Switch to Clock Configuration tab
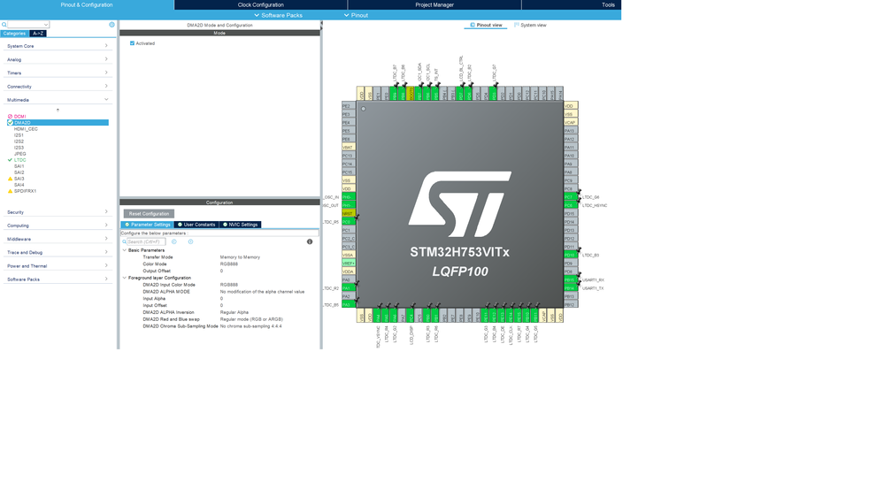The height and width of the screenshot is (497, 884). click(x=260, y=4)
